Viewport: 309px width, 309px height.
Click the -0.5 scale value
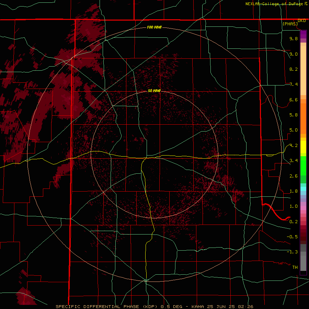click(292, 237)
